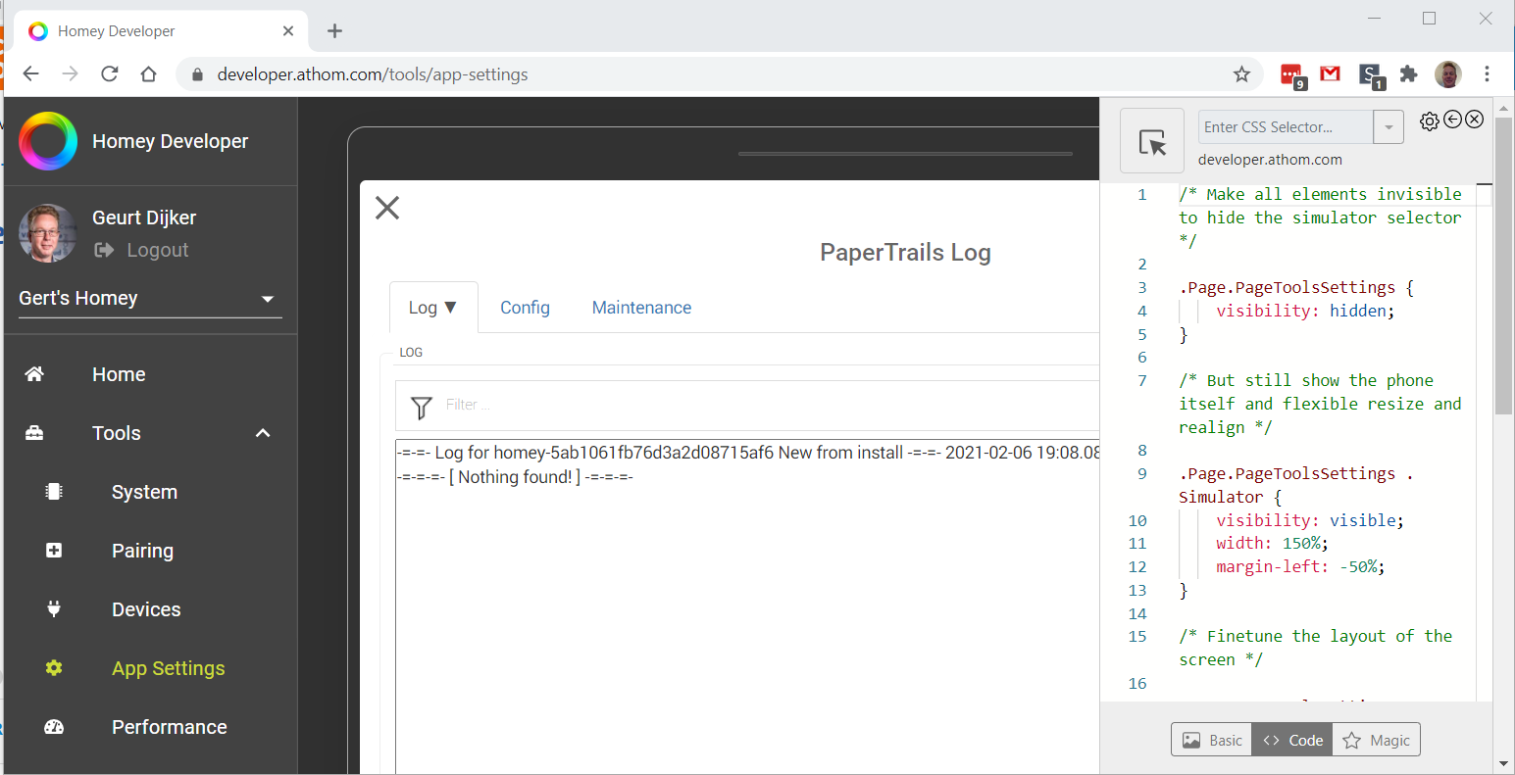Click the site padlock icon in address bar
Screen dimensions: 1515x775
click(x=197, y=74)
